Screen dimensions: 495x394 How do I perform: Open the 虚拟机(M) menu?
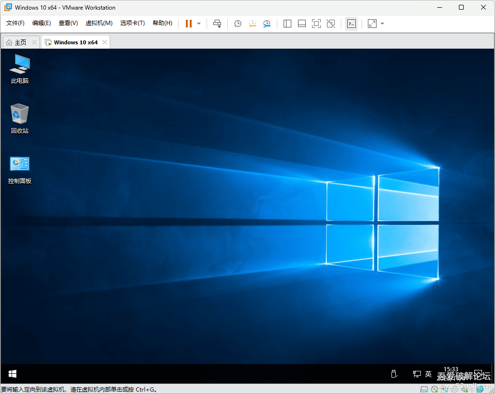pos(99,24)
